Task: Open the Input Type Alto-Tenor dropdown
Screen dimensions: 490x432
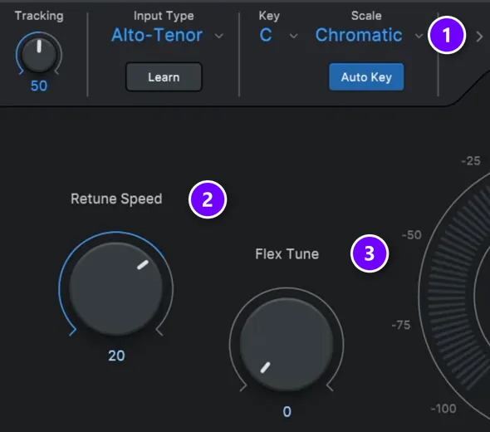Action: 167,35
